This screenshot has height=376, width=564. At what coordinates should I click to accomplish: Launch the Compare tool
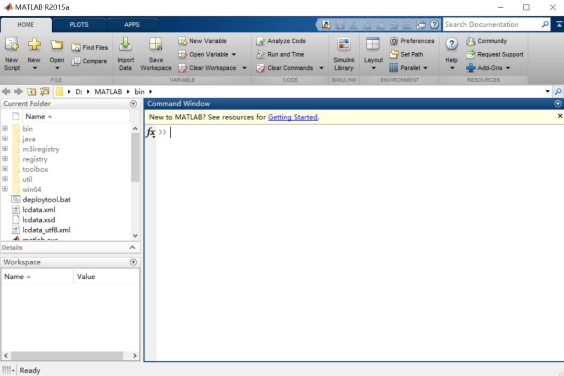[89, 61]
